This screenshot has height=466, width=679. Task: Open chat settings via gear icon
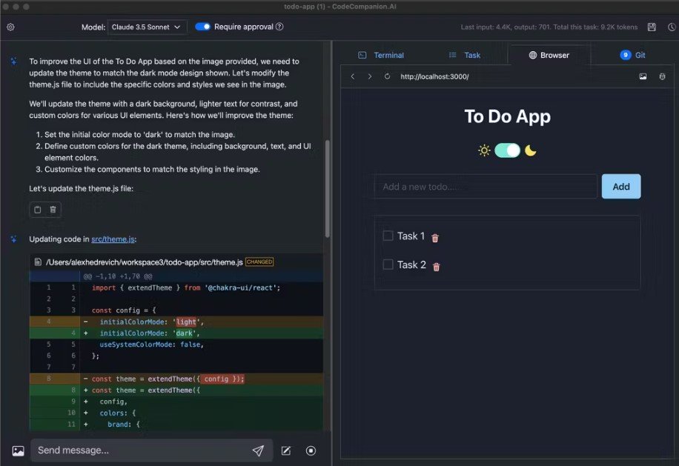tap(11, 27)
